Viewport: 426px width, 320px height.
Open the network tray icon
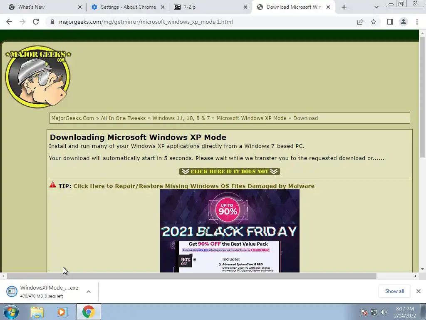[x=374, y=312]
